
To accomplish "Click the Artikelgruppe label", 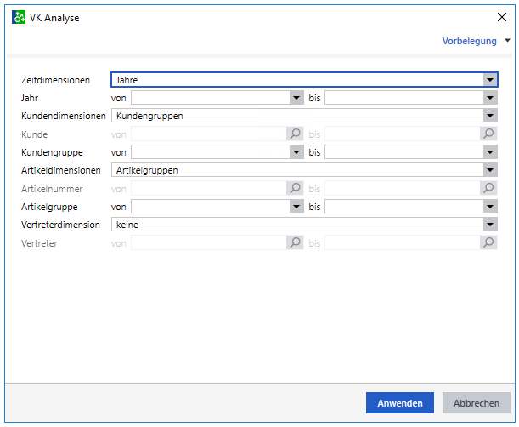I will 49,207.
